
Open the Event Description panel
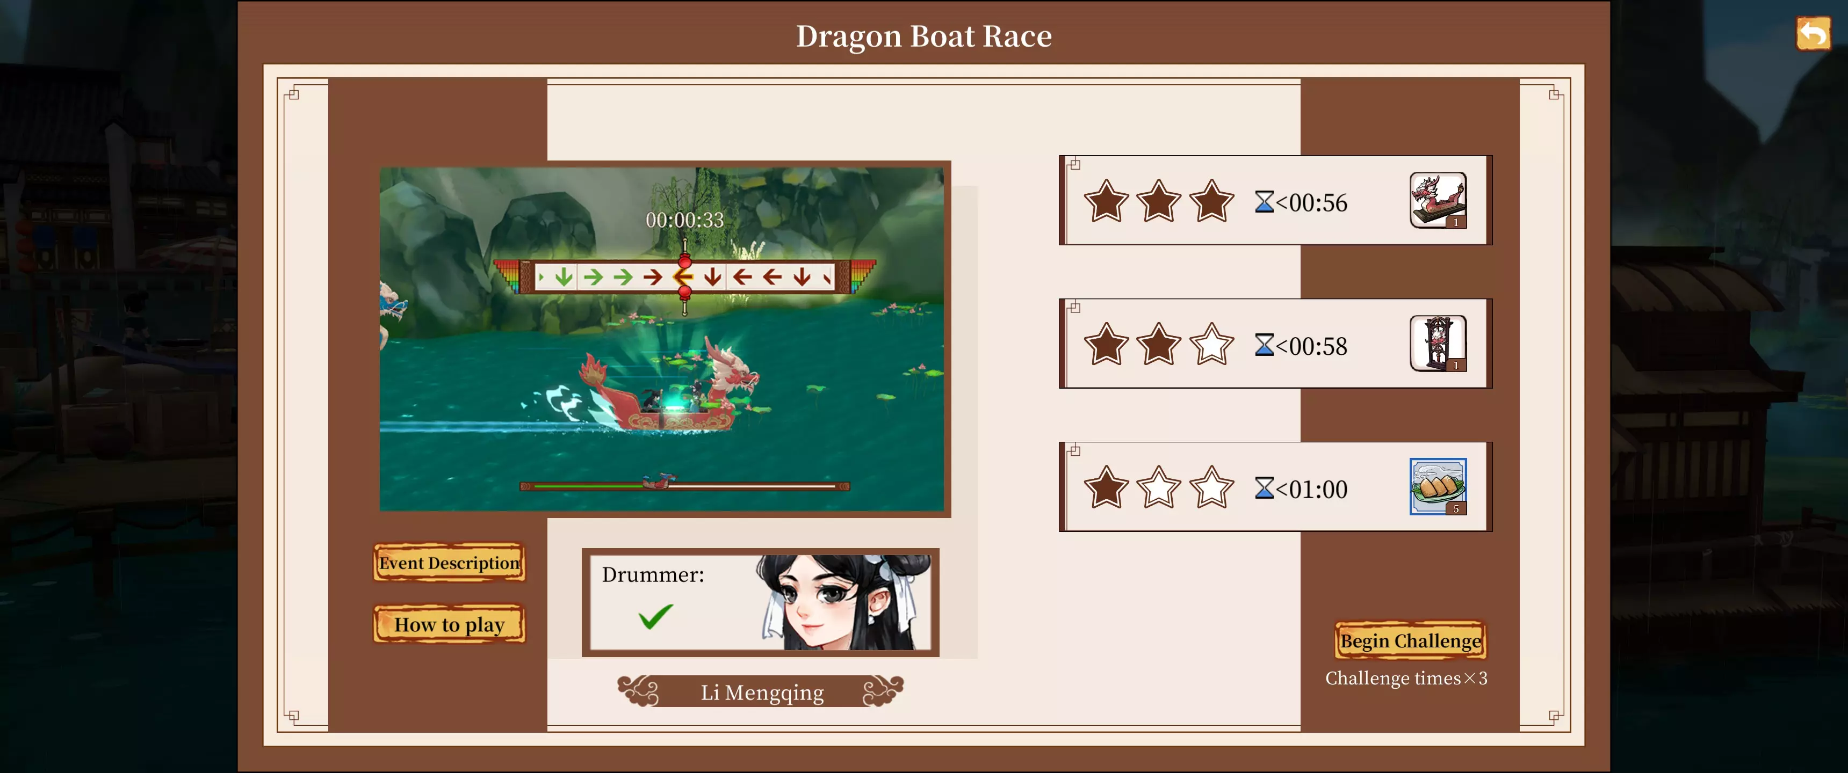(449, 563)
